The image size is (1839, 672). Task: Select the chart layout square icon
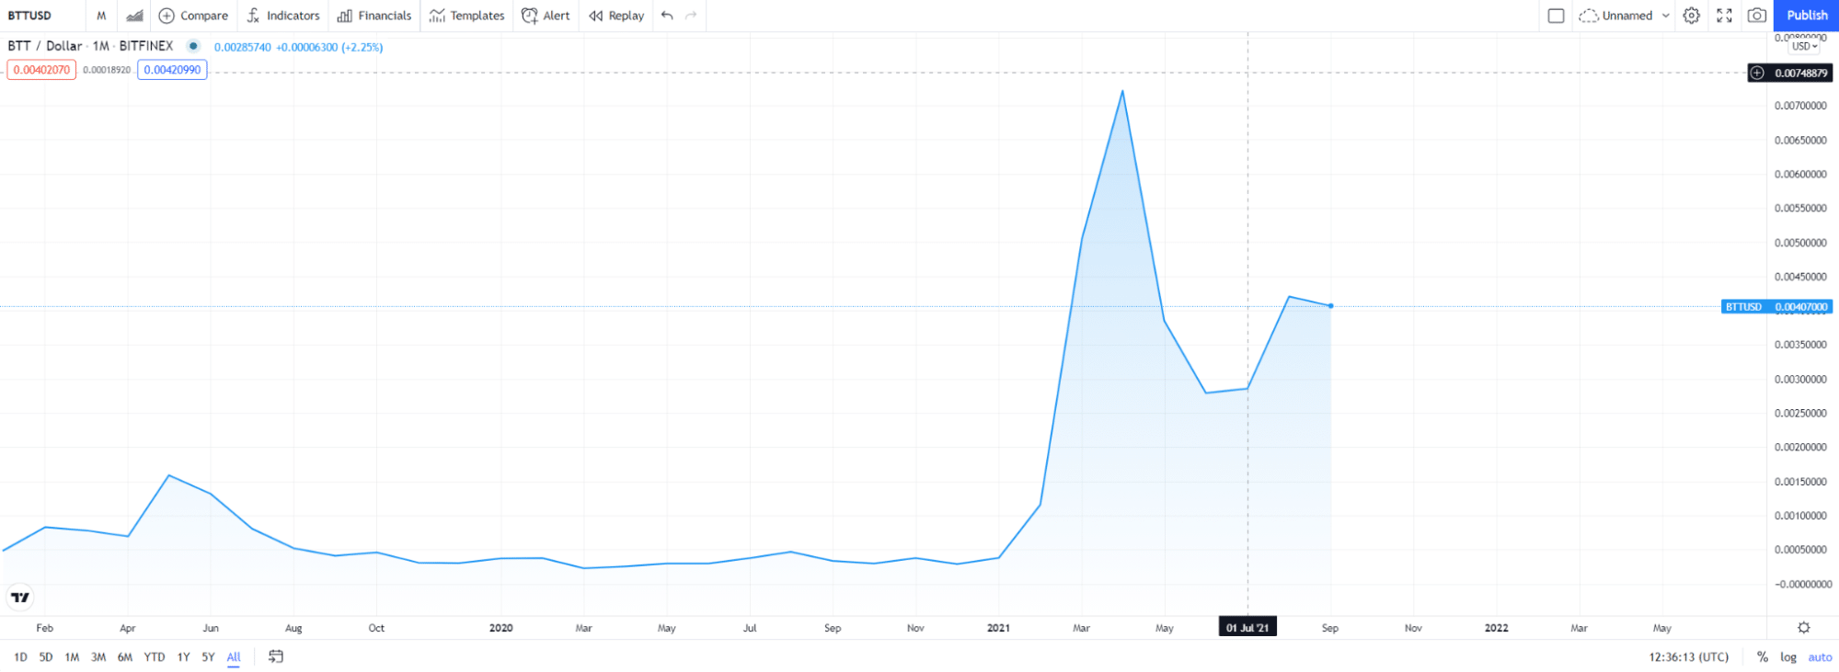point(1556,16)
